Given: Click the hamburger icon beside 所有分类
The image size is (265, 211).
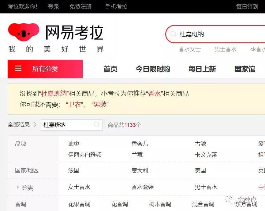Looking at the screenshot, I should [x=18, y=69].
